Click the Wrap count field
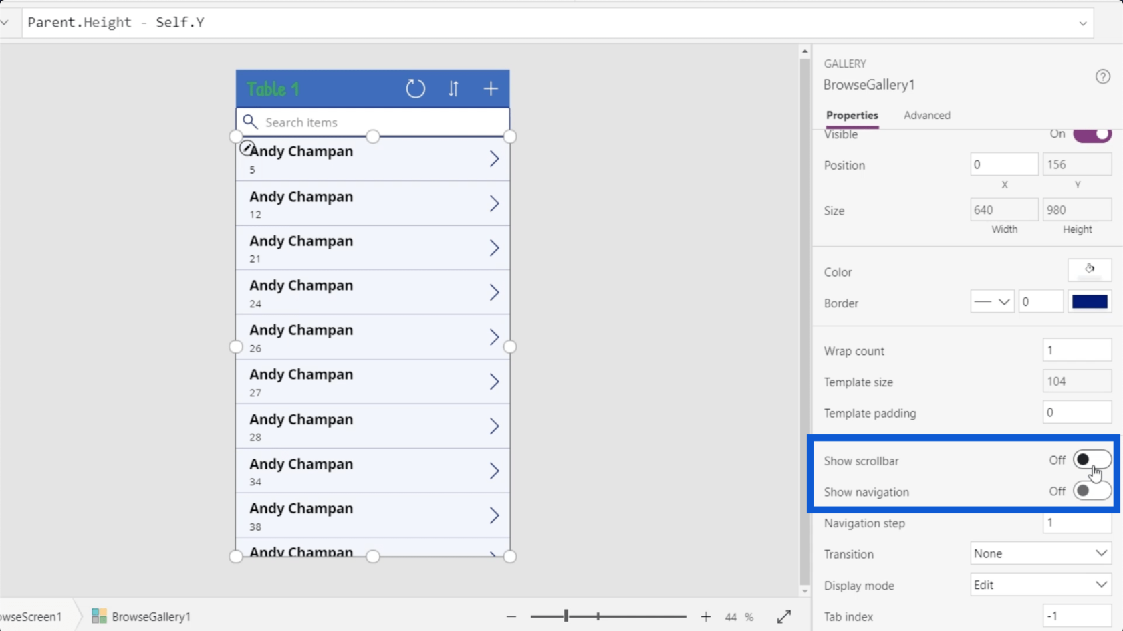The height and width of the screenshot is (631, 1123). 1077,350
